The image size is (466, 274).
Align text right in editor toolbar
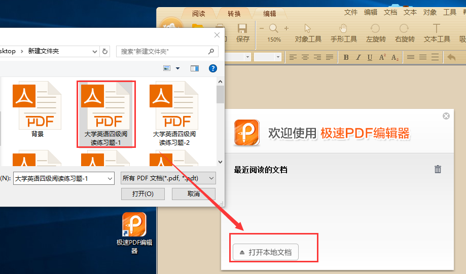pos(317,57)
